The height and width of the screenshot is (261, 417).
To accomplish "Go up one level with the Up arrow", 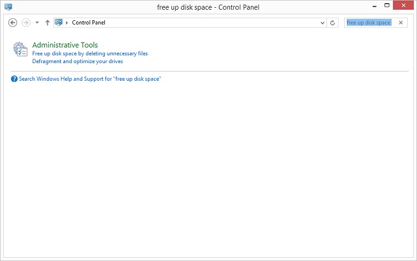I will click(x=48, y=23).
